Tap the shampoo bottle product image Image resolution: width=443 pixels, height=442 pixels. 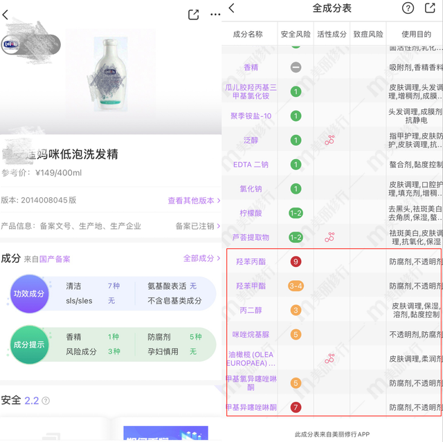click(111, 74)
